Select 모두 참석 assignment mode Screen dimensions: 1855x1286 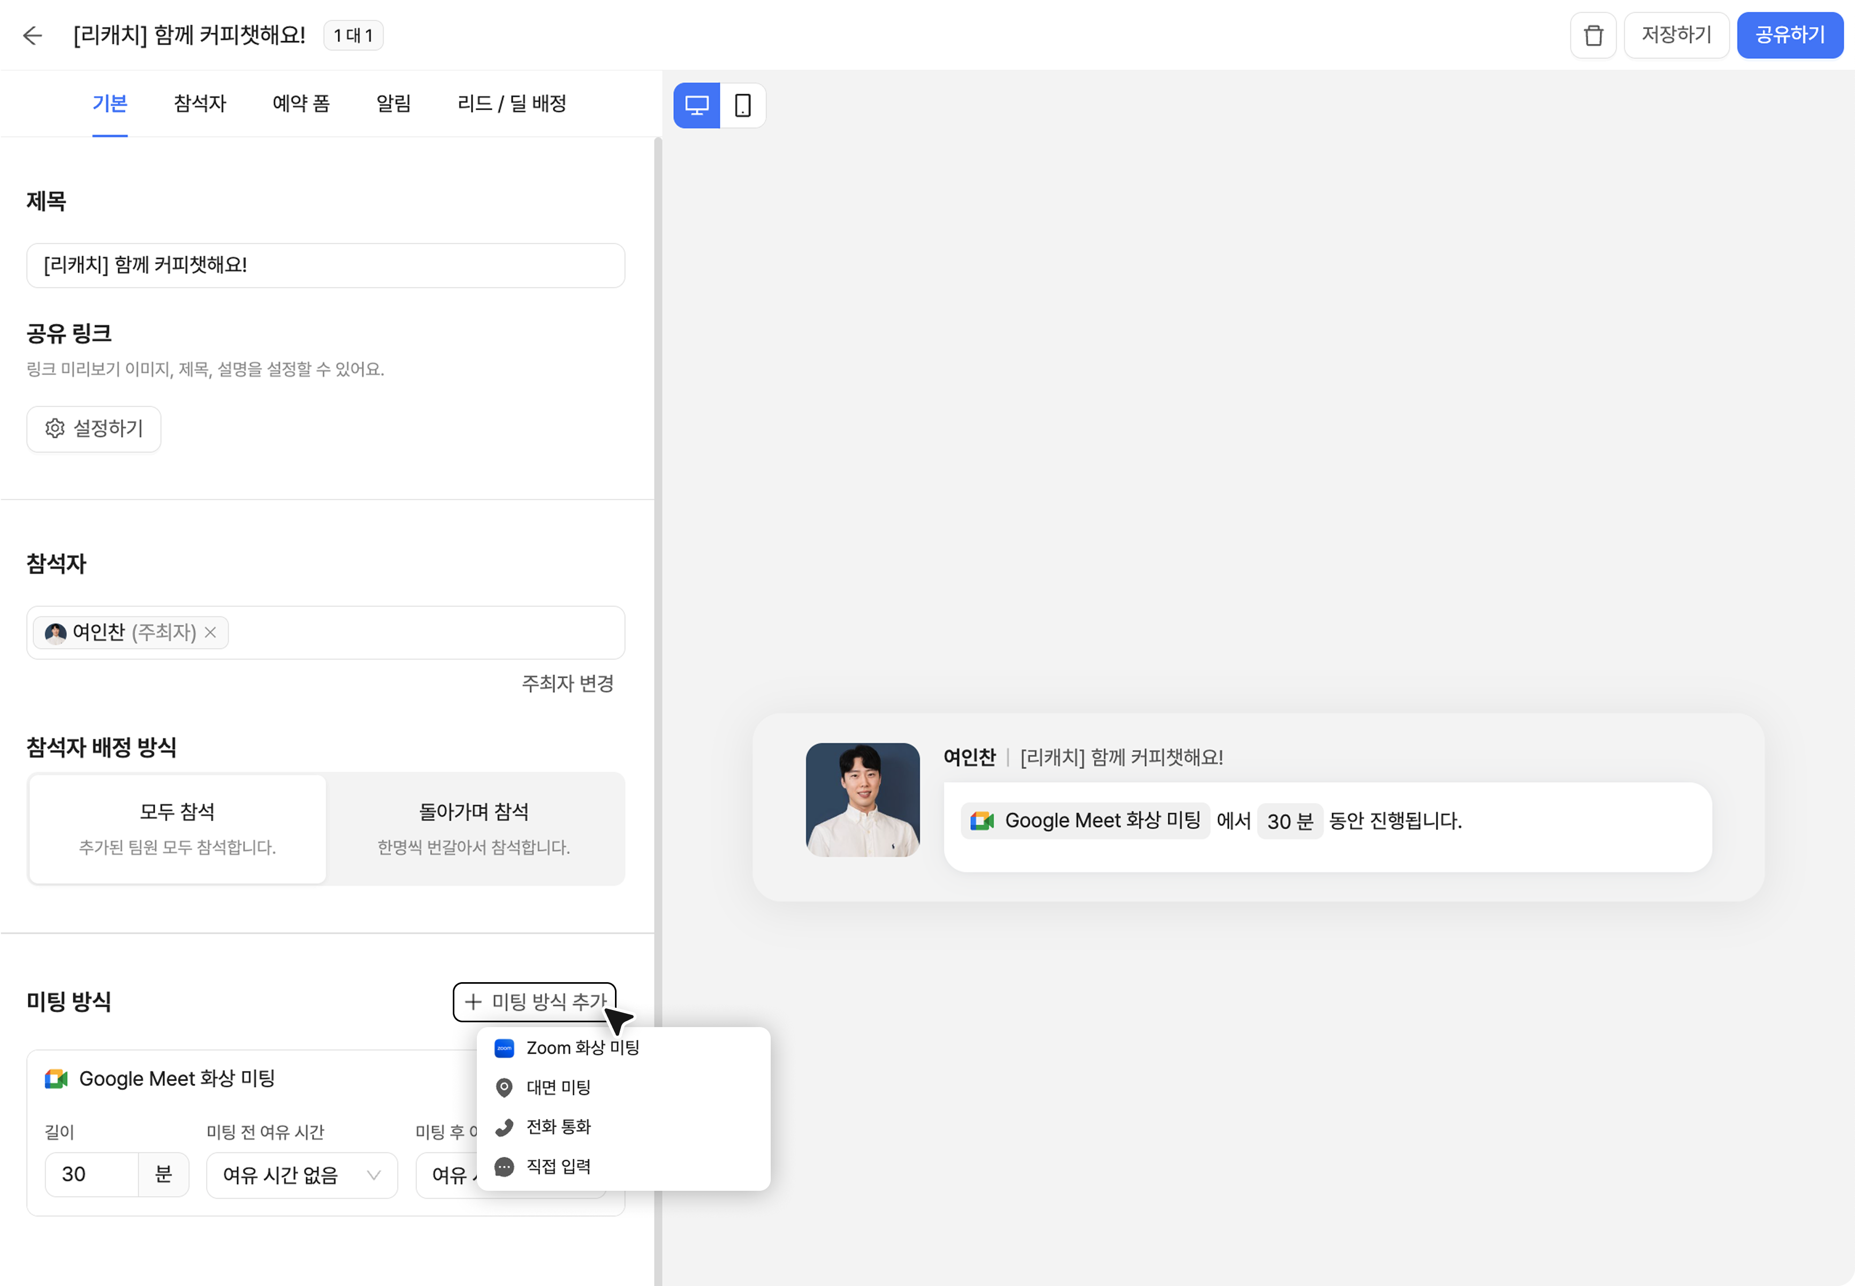pos(177,828)
